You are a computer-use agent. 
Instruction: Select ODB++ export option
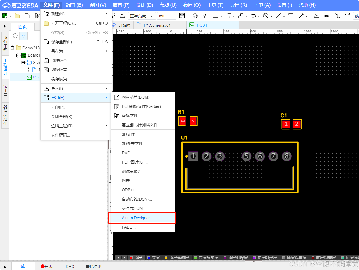pos(143,190)
